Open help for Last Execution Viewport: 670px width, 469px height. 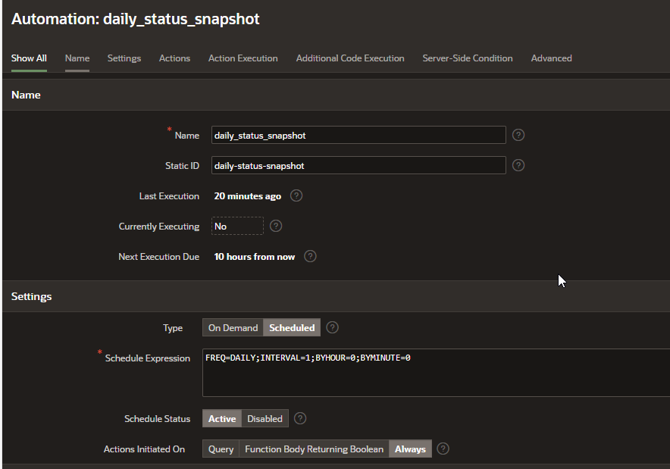point(296,195)
